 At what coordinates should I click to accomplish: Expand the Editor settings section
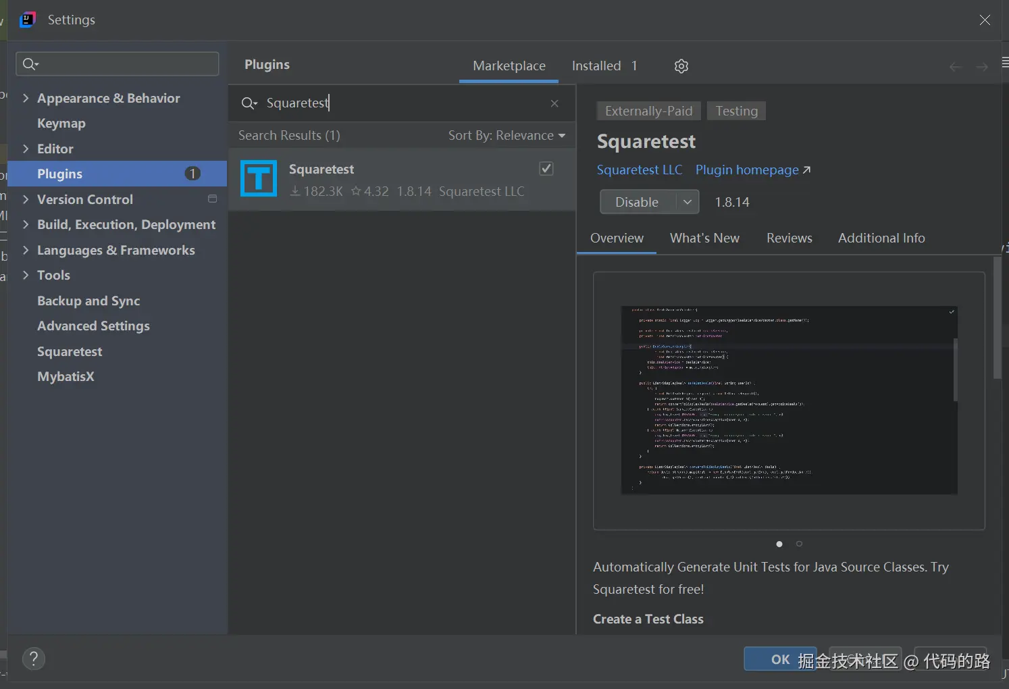tap(26, 149)
